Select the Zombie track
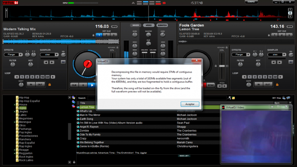The image size is (297, 167). tap(84, 131)
